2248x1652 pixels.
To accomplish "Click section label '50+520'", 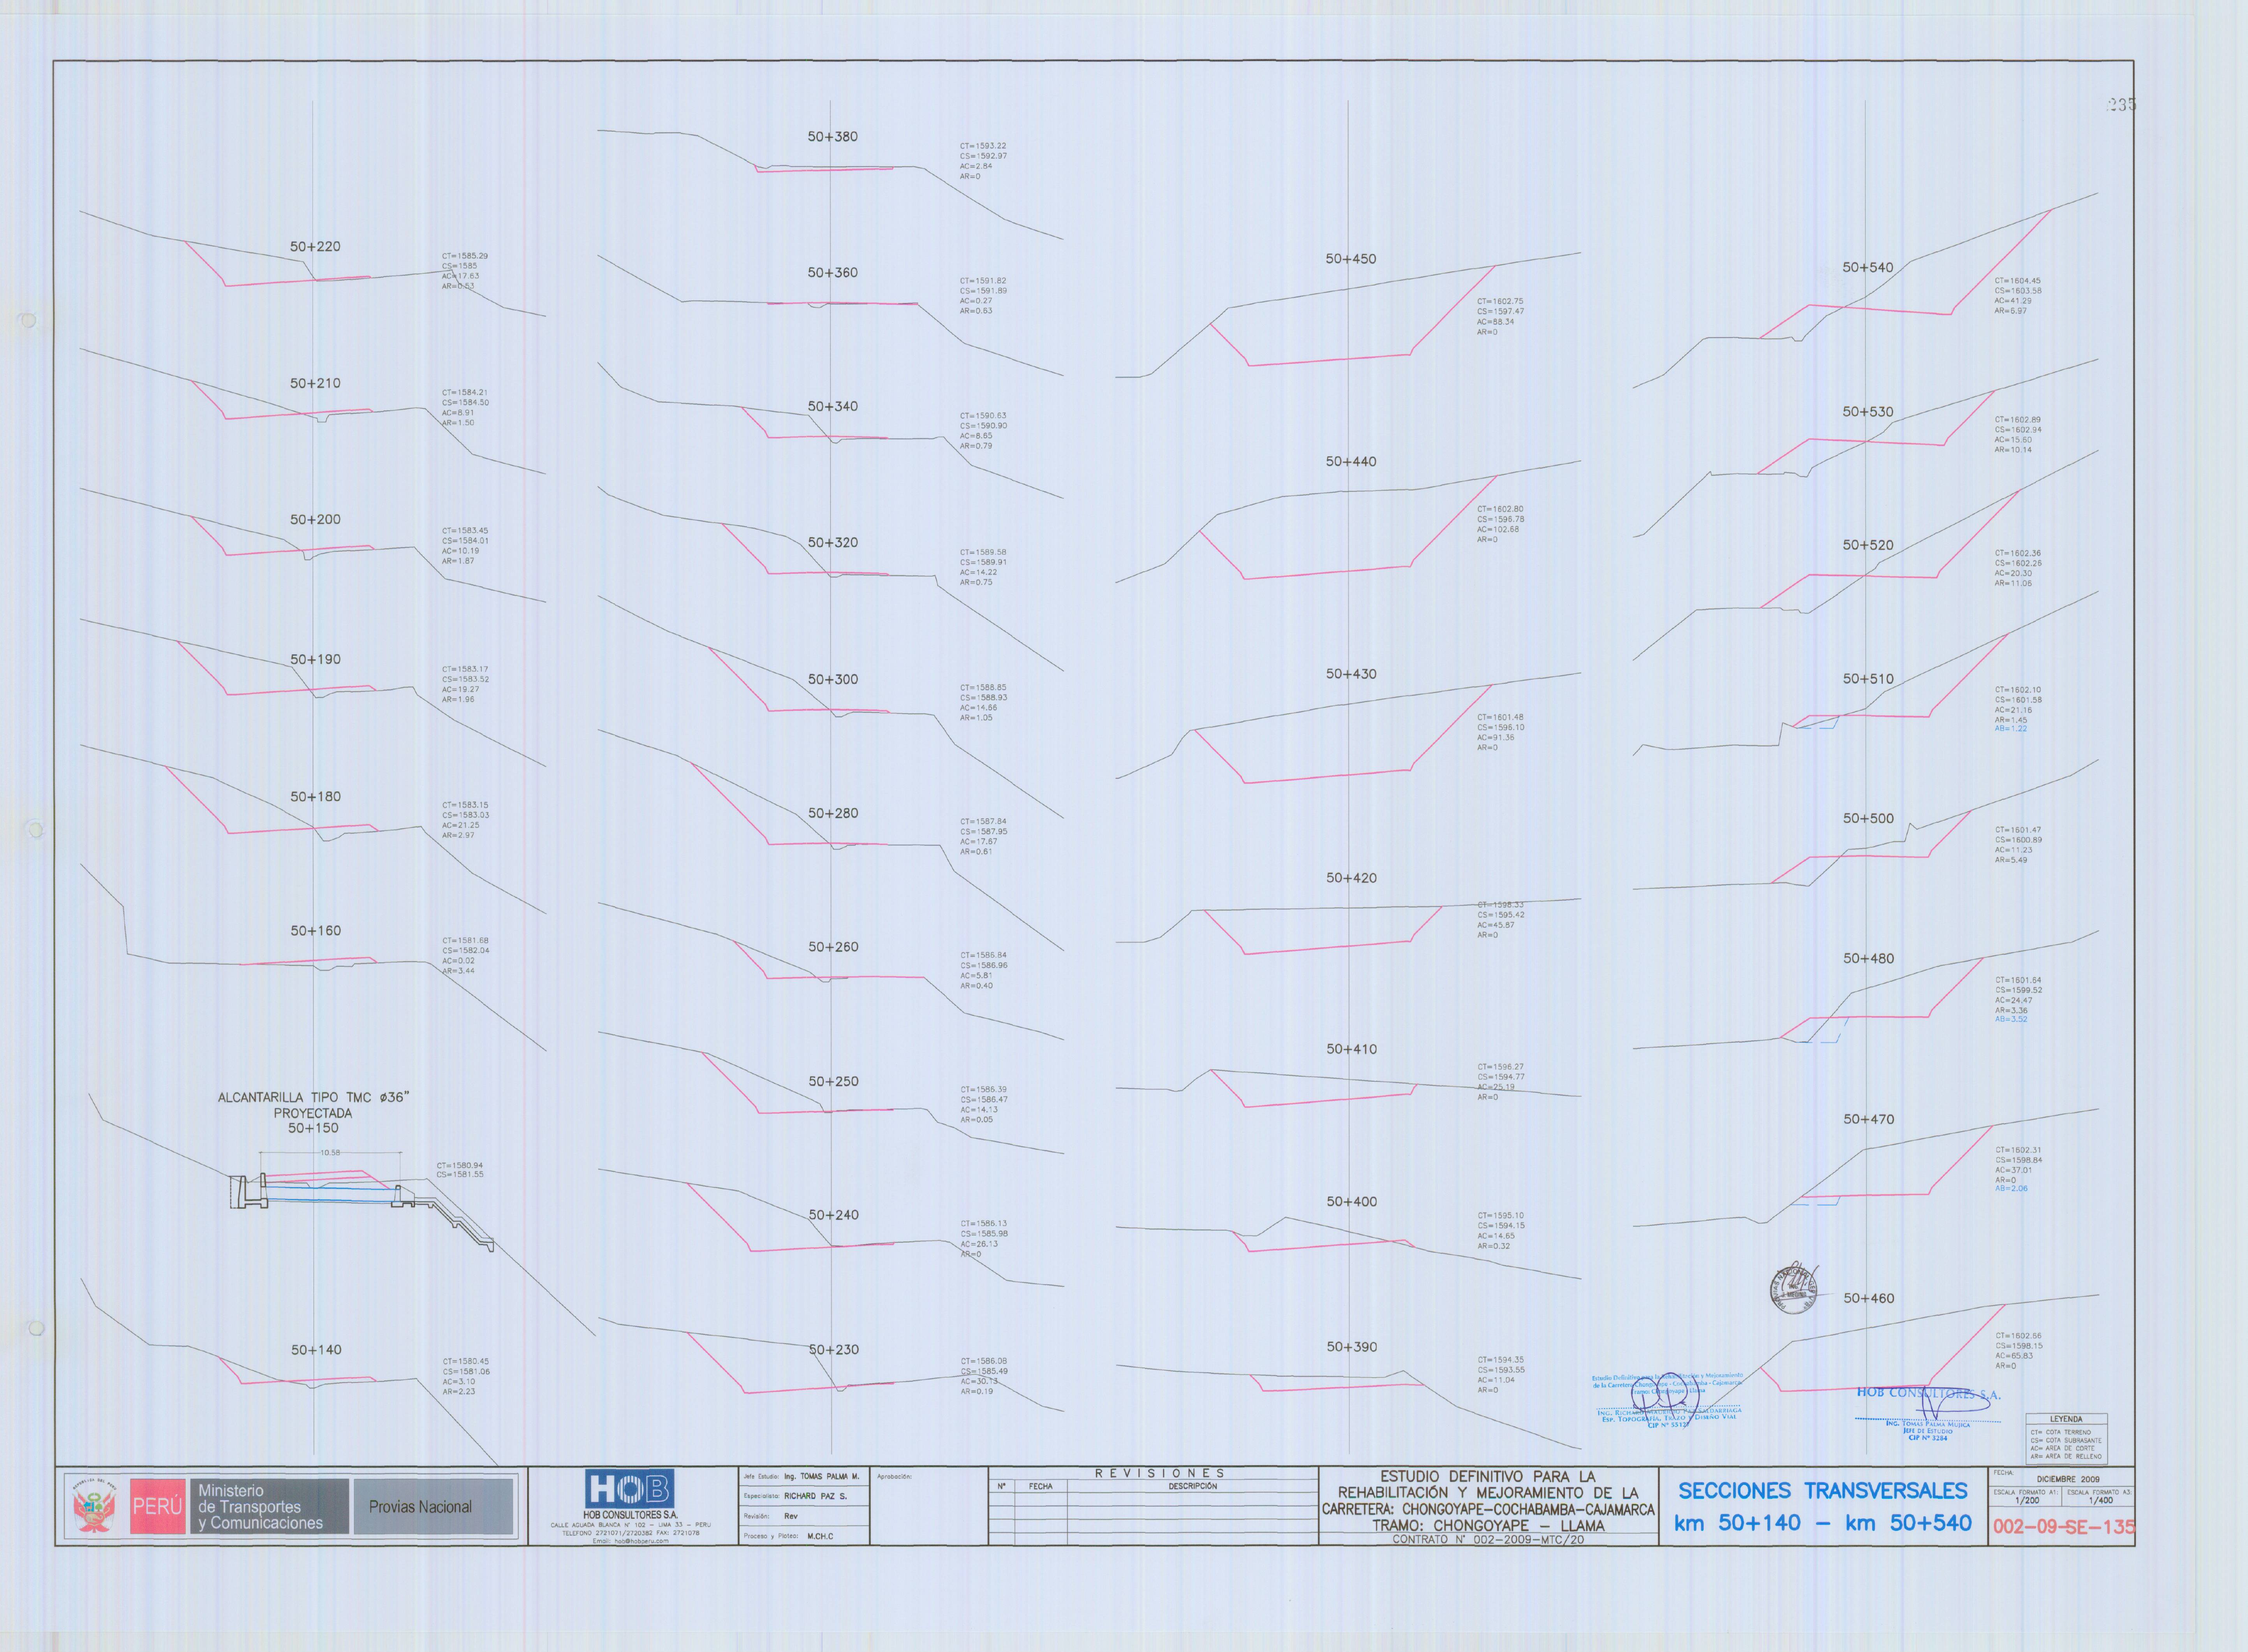I will (1868, 545).
